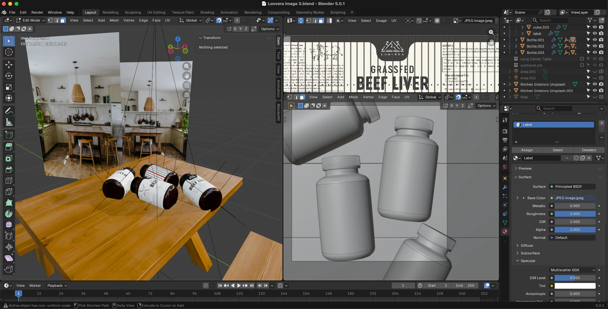Open the Multiscatter GGX distribution dropdown

tap(572, 270)
